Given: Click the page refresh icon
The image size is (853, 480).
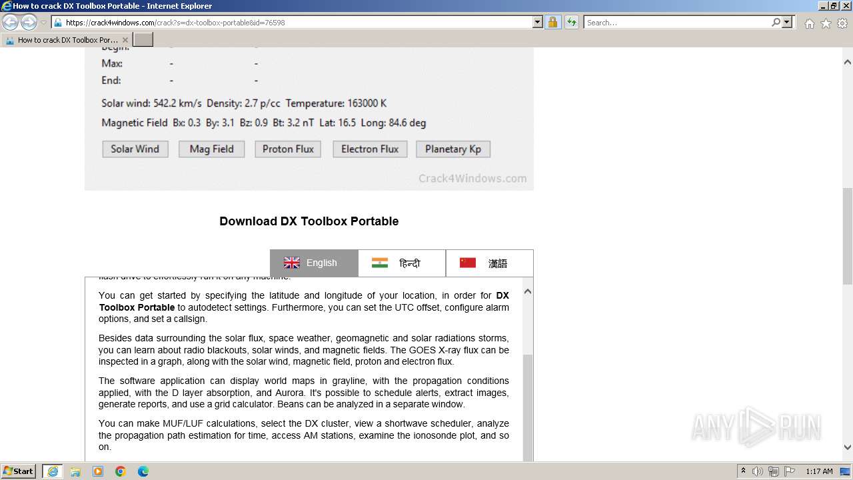Looking at the screenshot, I should pyautogui.click(x=572, y=22).
